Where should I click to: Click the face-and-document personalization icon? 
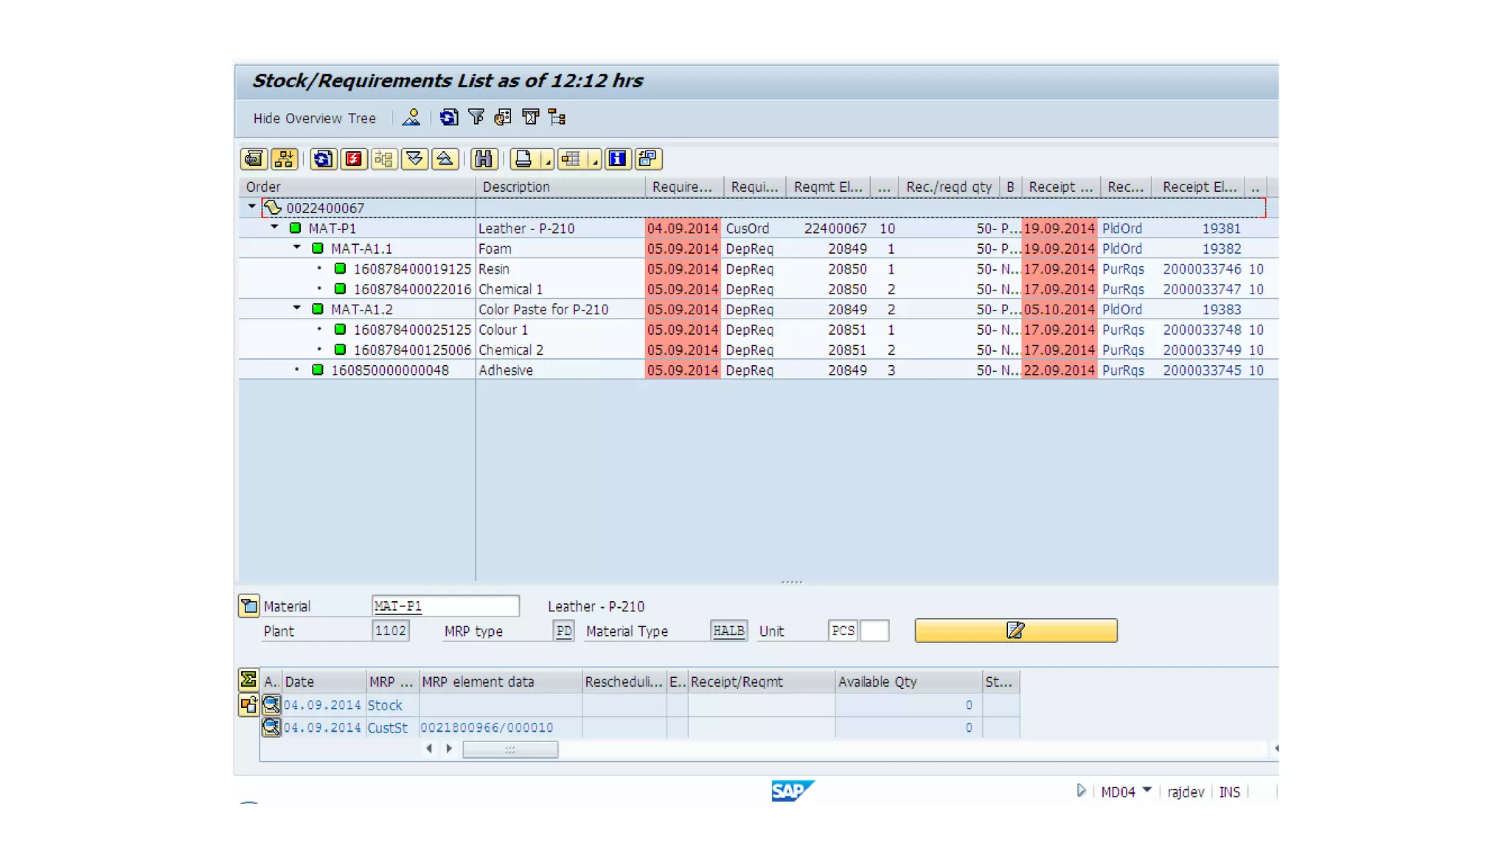tap(503, 117)
